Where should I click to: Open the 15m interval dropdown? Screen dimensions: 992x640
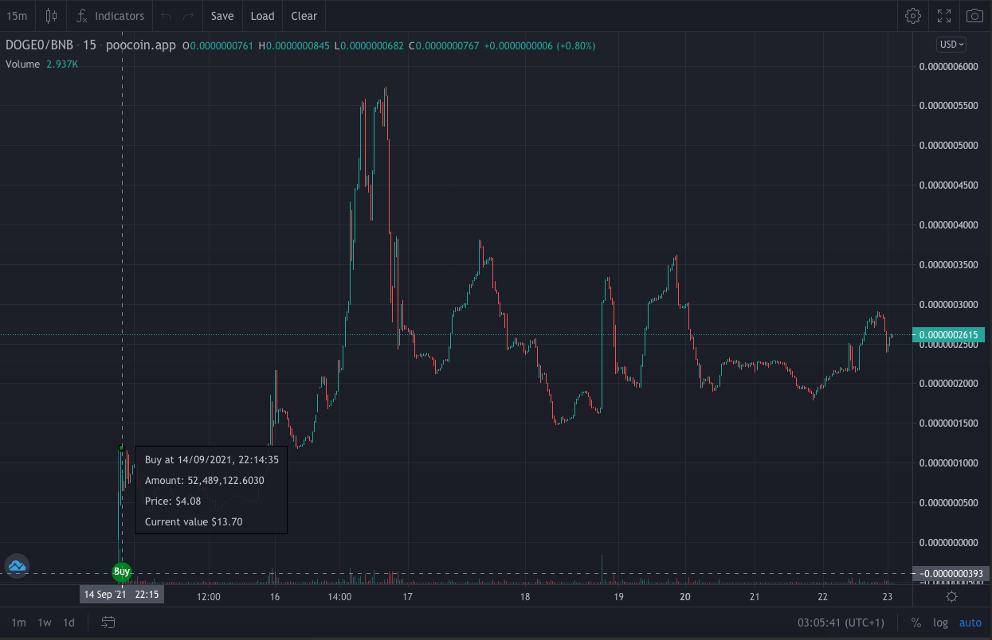click(17, 16)
